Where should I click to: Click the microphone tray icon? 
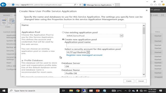tap(137, 91)
